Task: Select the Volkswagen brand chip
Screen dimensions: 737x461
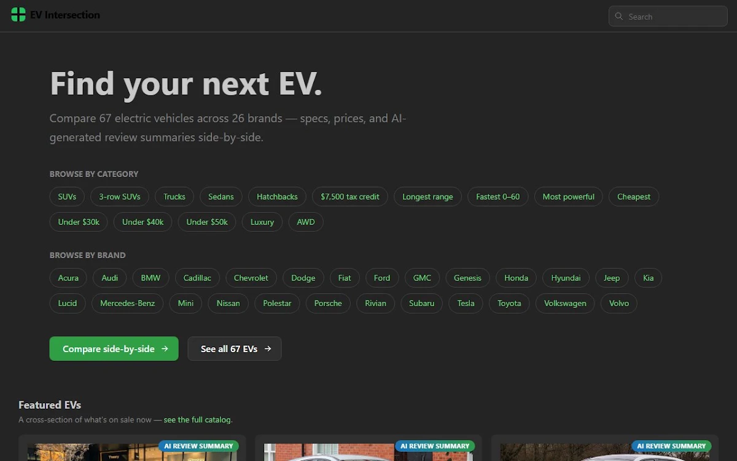Action: point(565,303)
